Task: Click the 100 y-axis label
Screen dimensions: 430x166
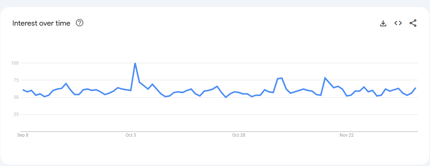Action: click(x=15, y=63)
